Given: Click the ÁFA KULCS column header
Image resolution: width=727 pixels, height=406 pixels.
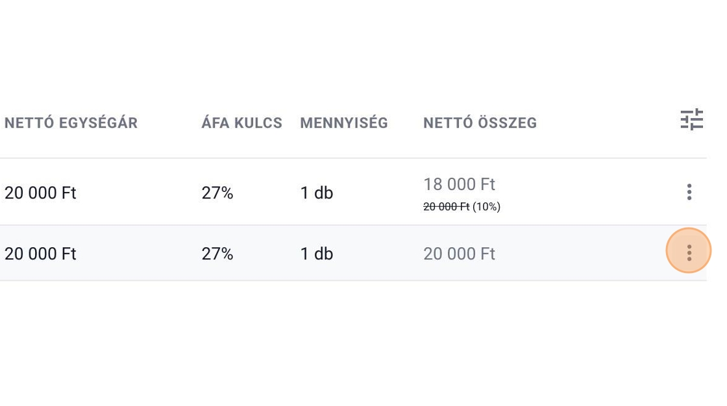Looking at the screenshot, I should click(241, 123).
